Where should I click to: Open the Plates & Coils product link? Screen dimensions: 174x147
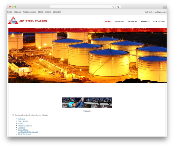pyautogui.click(x=23, y=121)
